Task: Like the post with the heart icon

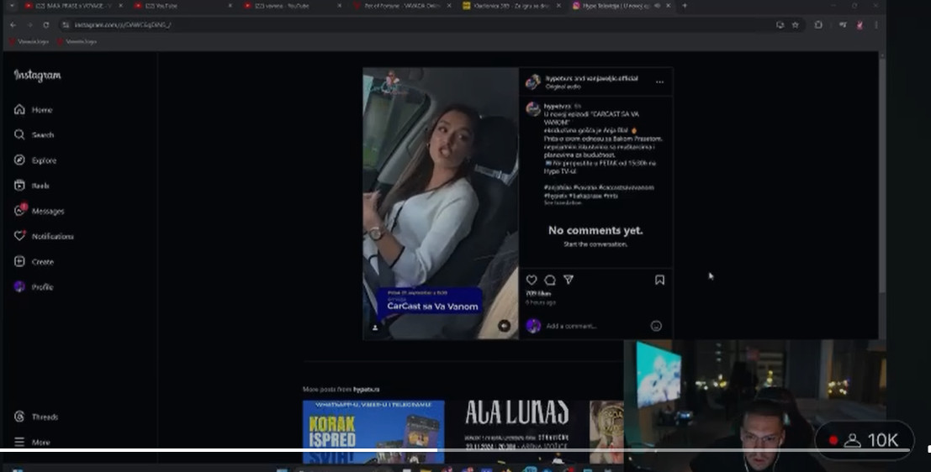Action: click(532, 280)
